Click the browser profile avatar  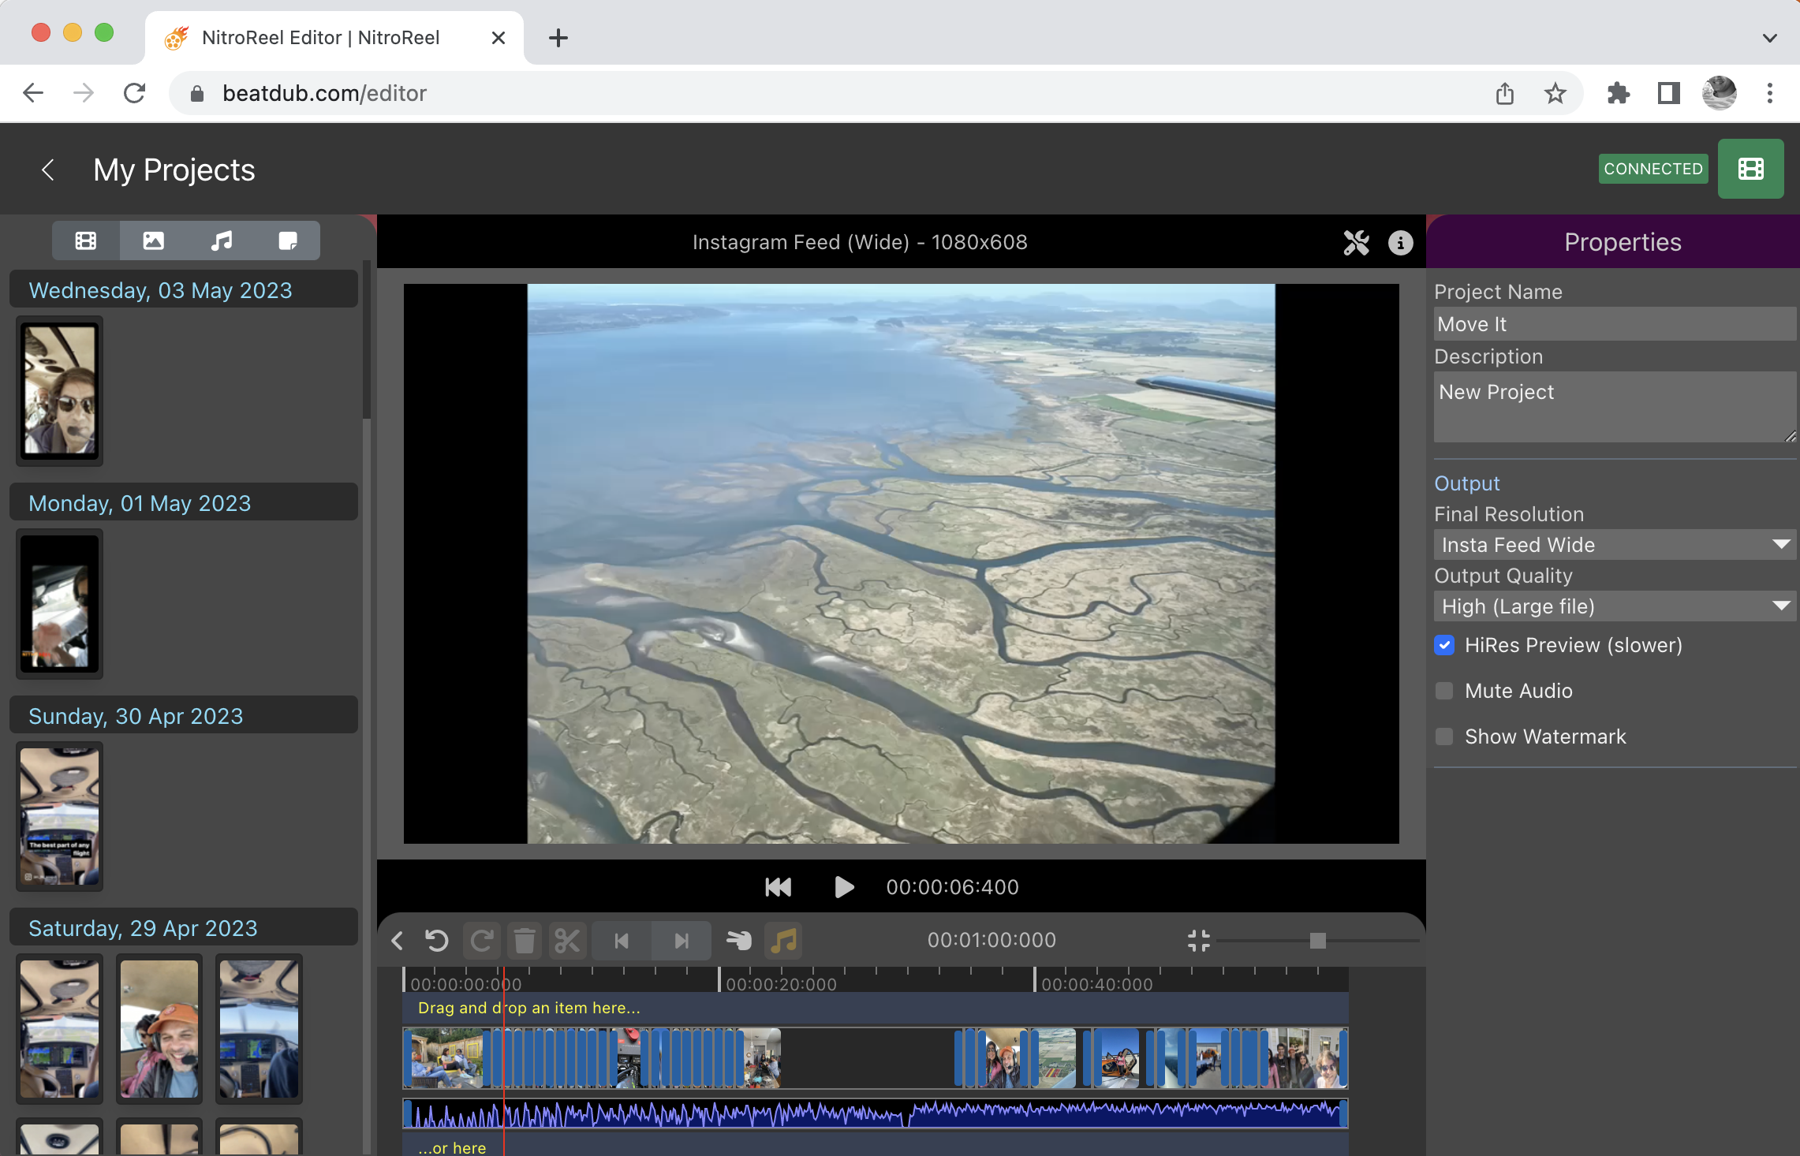[1719, 93]
